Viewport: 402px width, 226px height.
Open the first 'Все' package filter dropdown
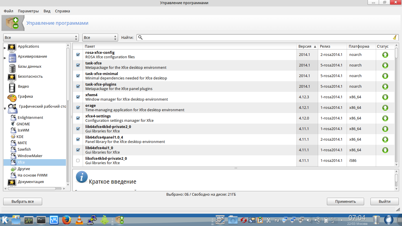[x=41, y=38]
